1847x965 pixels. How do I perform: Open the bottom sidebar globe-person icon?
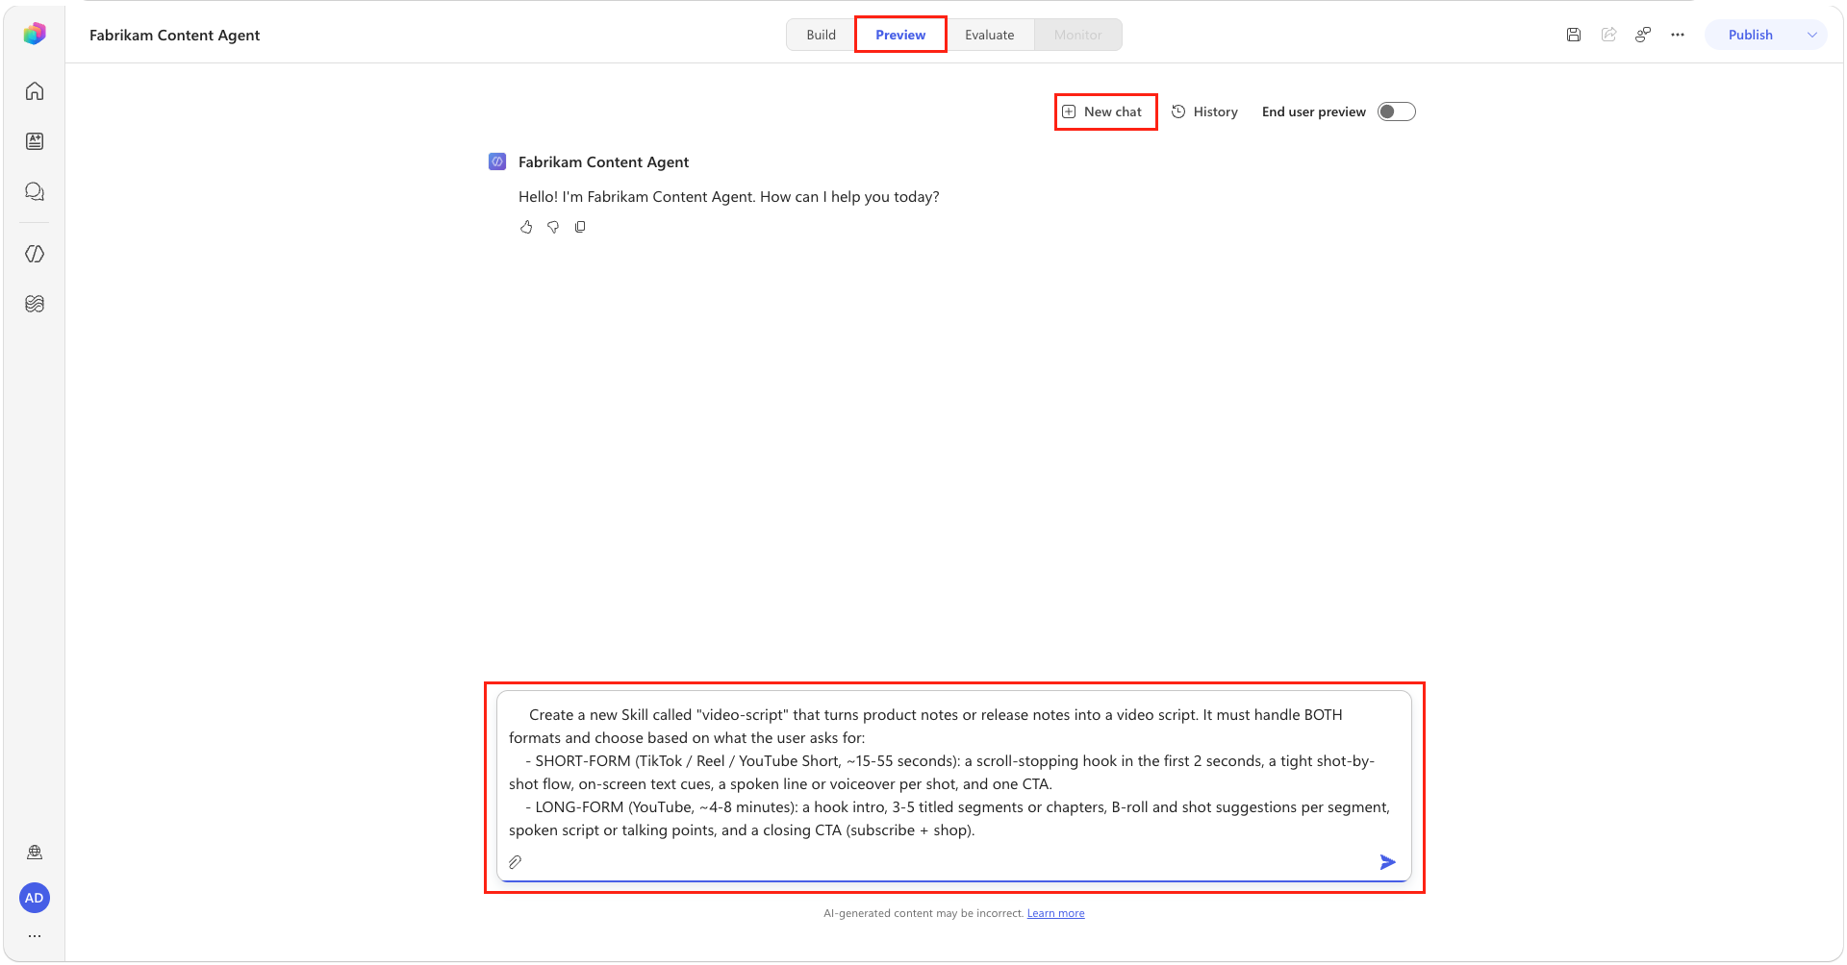[35, 853]
